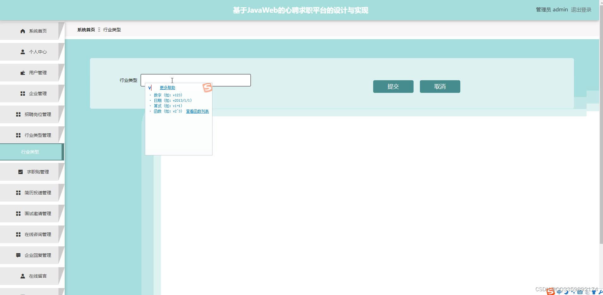The image size is (603, 295).
Task: Click the home icon beside 系统首页
Action: (x=23, y=31)
